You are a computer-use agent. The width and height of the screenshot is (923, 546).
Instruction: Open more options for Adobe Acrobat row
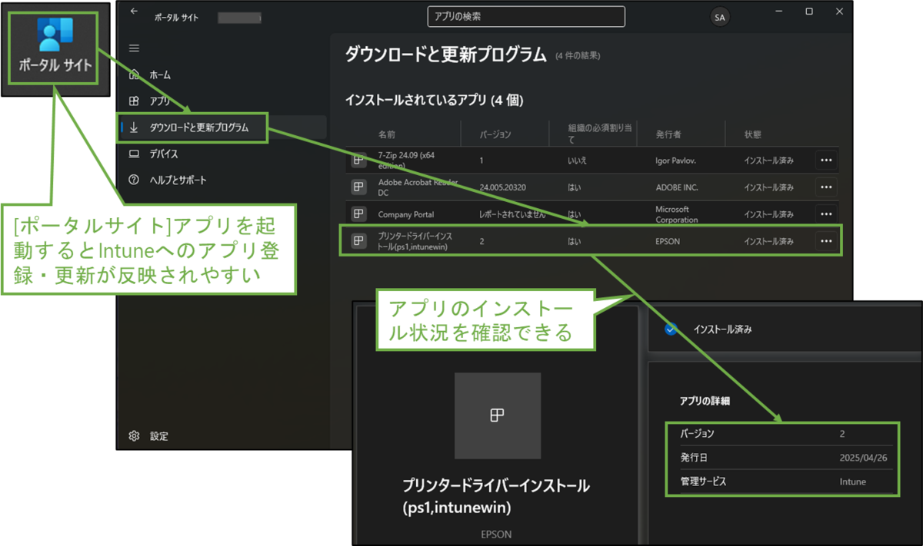(x=826, y=187)
